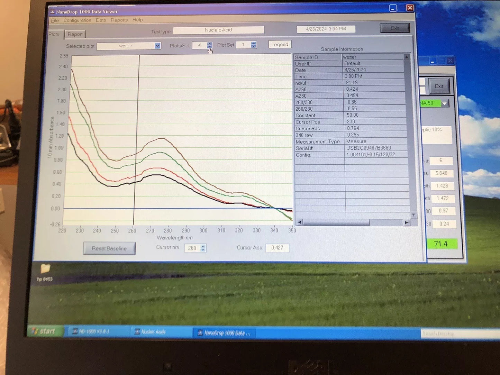Open the Reports menu

click(x=119, y=20)
